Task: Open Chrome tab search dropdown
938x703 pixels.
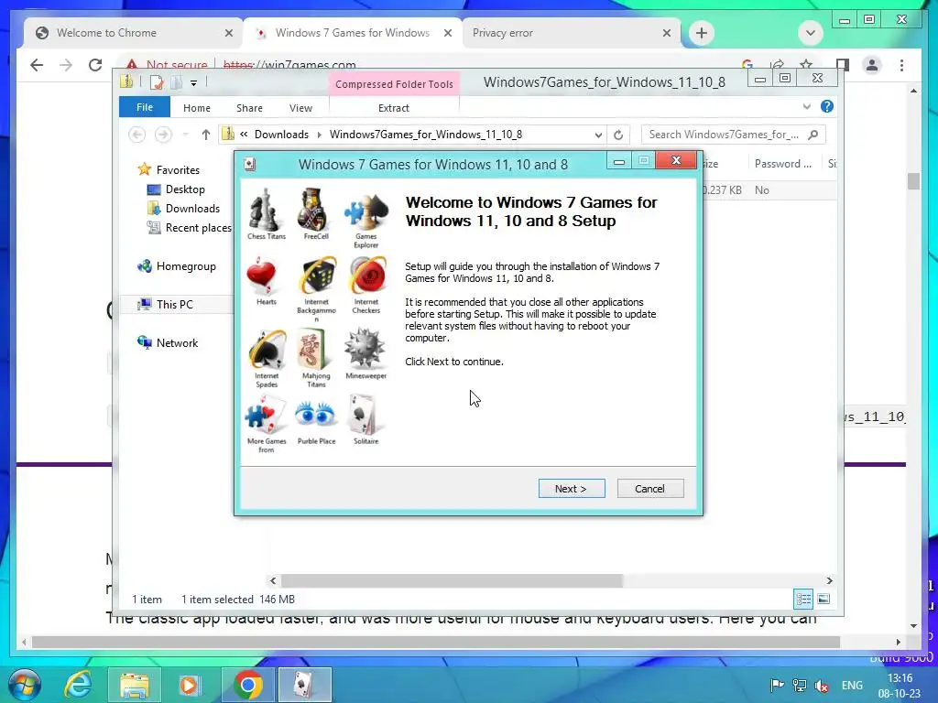Action: pyautogui.click(x=811, y=33)
